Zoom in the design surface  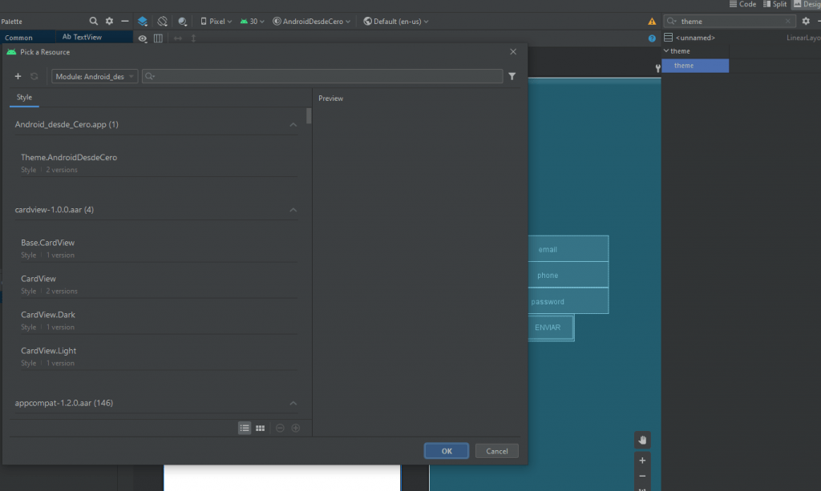click(x=642, y=460)
